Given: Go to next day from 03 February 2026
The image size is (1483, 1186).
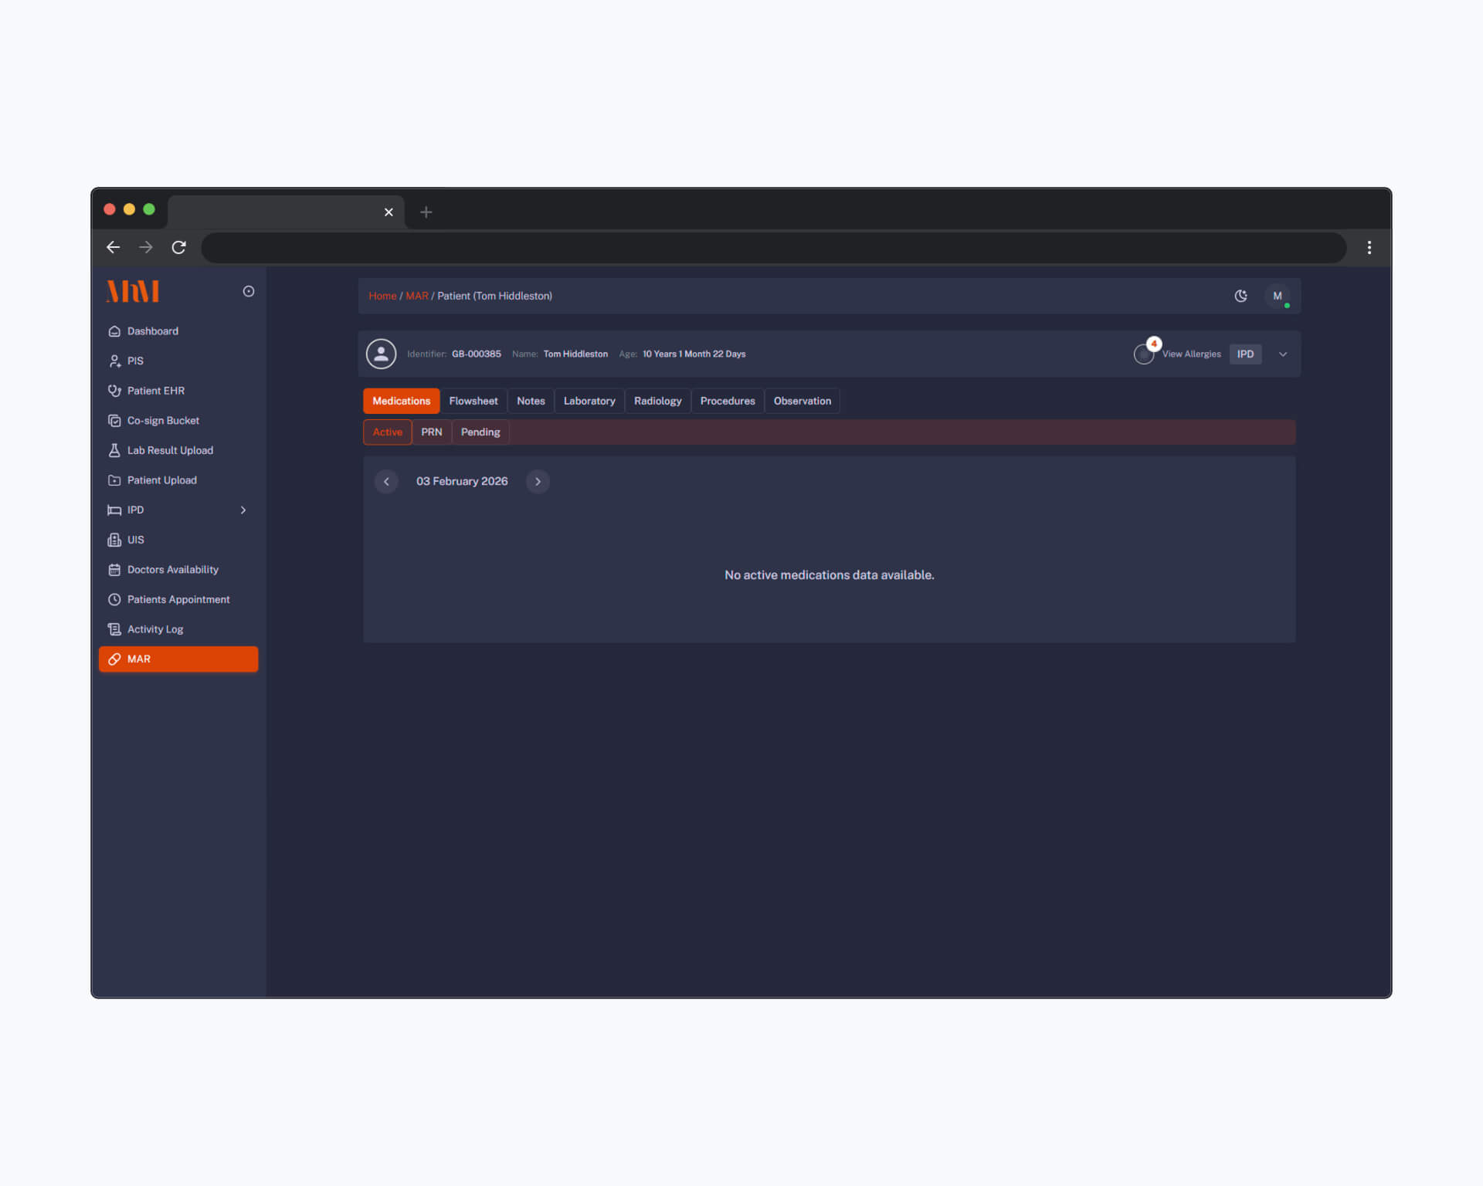Looking at the screenshot, I should click(x=538, y=481).
